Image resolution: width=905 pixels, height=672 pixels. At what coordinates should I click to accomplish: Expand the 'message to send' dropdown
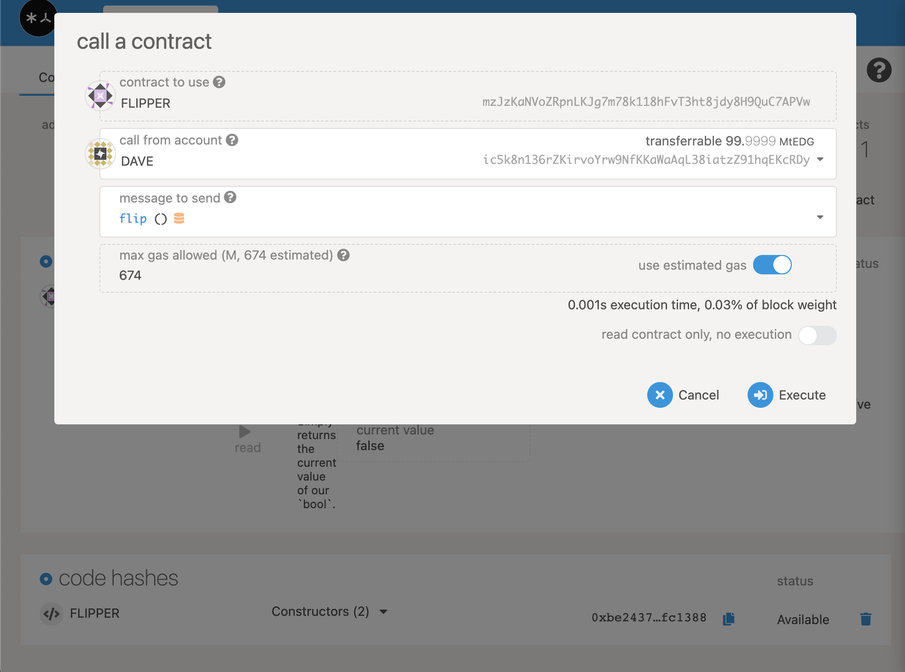[x=820, y=217]
